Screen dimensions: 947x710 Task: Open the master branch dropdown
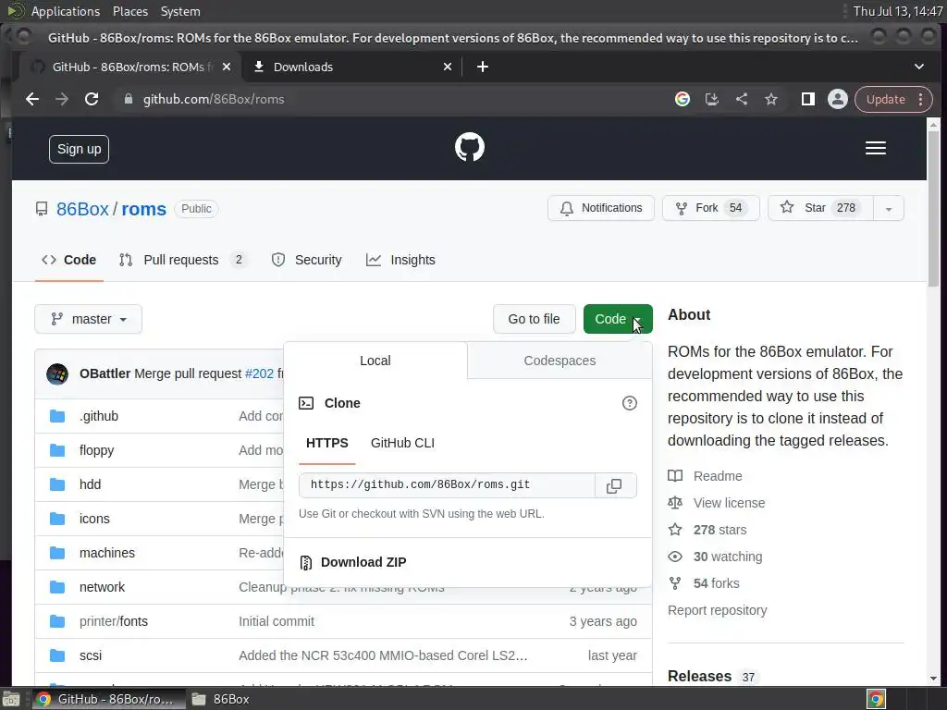pos(88,319)
